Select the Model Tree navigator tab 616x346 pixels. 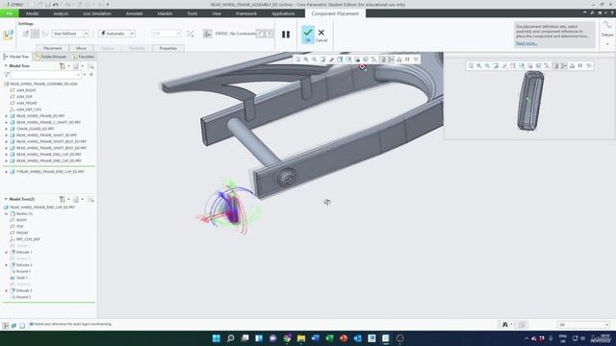point(16,57)
